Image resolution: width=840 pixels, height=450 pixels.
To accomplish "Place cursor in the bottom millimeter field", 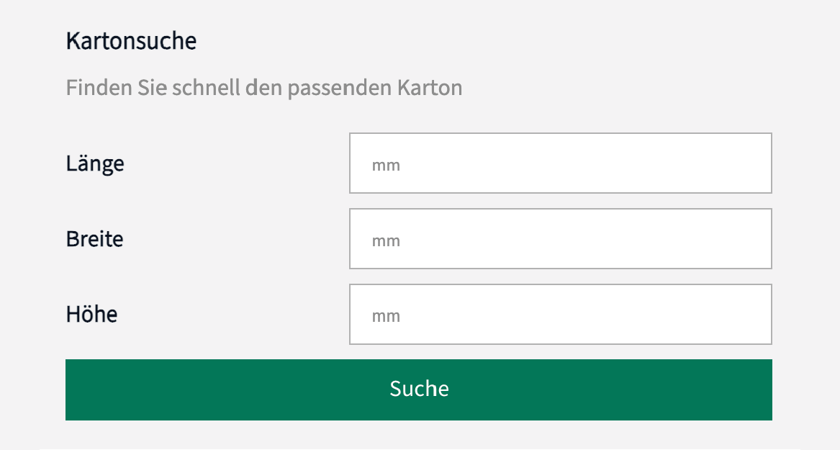I will coord(560,315).
